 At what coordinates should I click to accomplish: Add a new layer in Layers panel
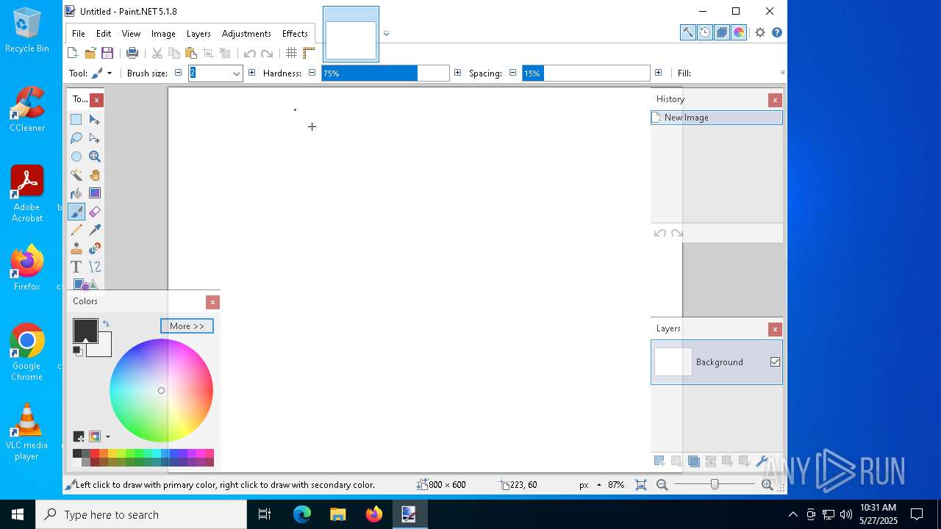click(x=659, y=461)
